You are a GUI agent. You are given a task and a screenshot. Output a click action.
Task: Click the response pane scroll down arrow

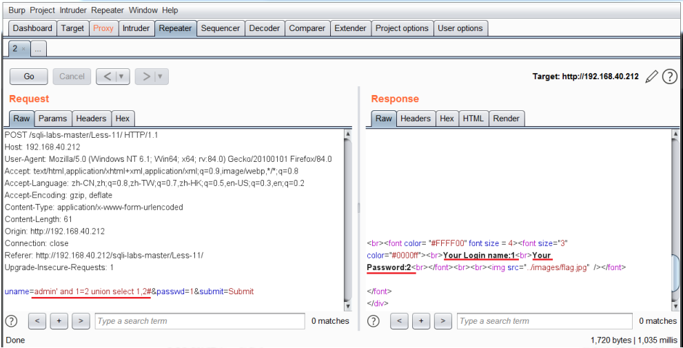click(675, 306)
